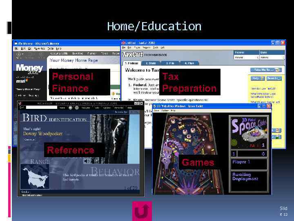Click the Continue button under Downy Woodpecker
Screen dimensions: 294x221
[29, 140]
